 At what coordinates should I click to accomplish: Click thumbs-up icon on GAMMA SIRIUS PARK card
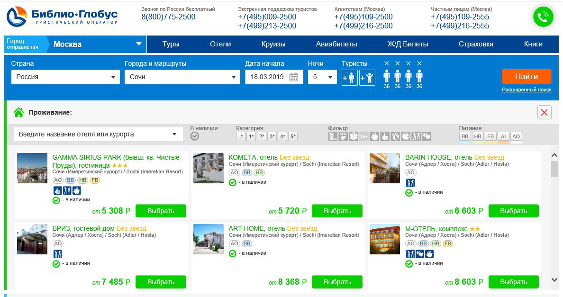[57, 190]
